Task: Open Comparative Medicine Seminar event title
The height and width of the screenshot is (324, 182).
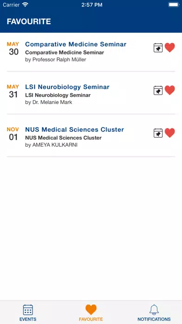Action: coord(76,44)
